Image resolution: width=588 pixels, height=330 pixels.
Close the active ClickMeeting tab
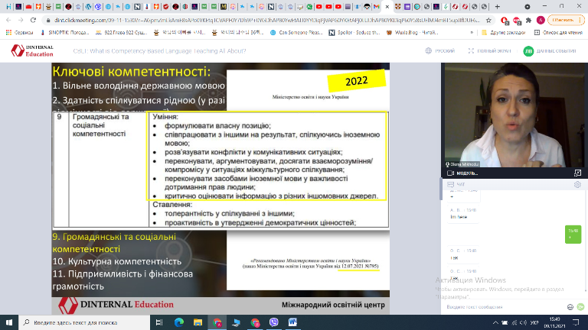pyautogui.click(x=387, y=7)
